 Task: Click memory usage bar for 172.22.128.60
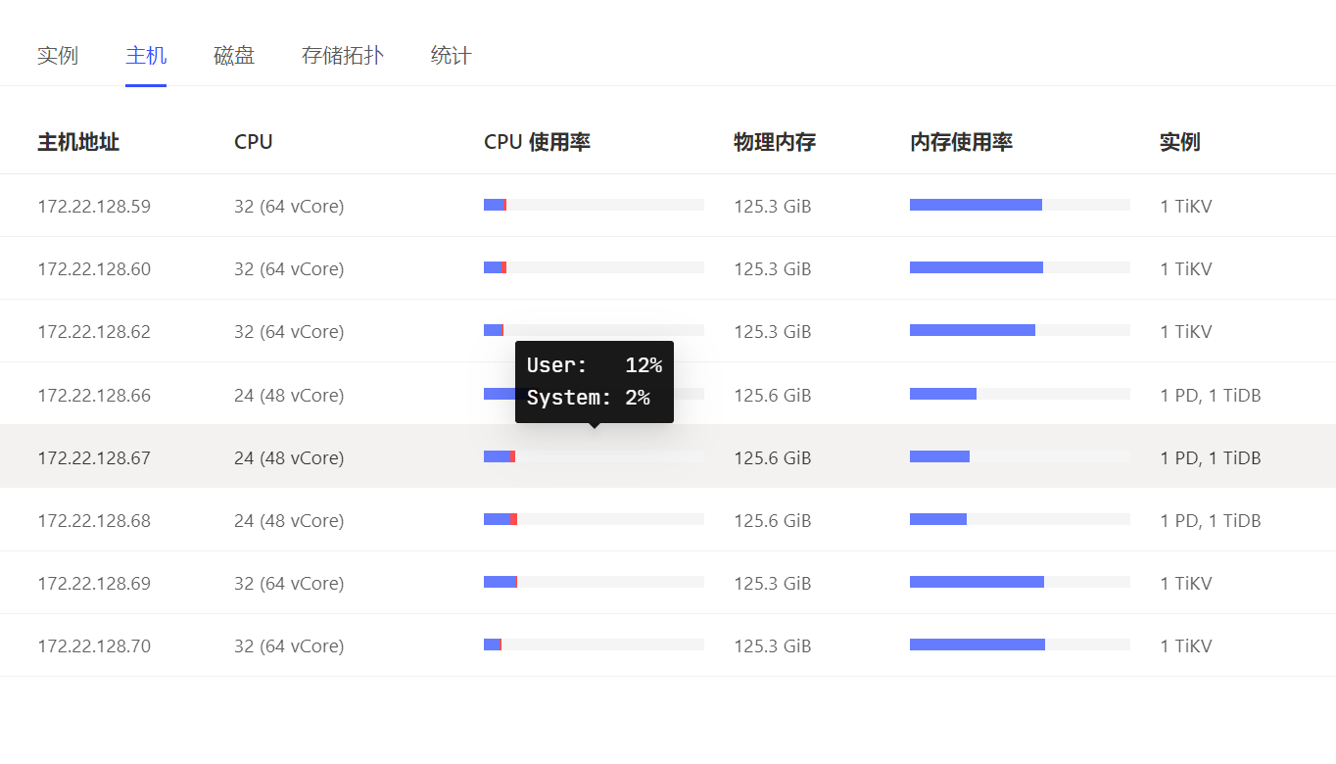[x=1020, y=267]
